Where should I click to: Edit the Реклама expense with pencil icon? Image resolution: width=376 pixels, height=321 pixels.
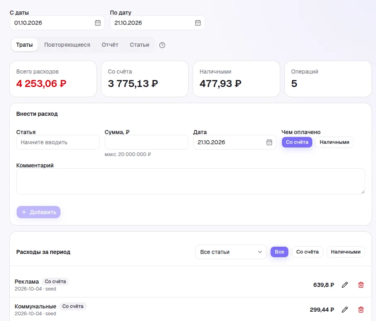pyautogui.click(x=345, y=285)
